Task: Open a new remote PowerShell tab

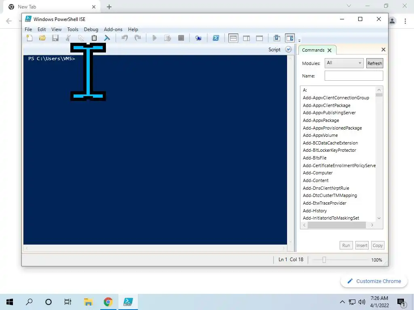Action: (x=198, y=38)
